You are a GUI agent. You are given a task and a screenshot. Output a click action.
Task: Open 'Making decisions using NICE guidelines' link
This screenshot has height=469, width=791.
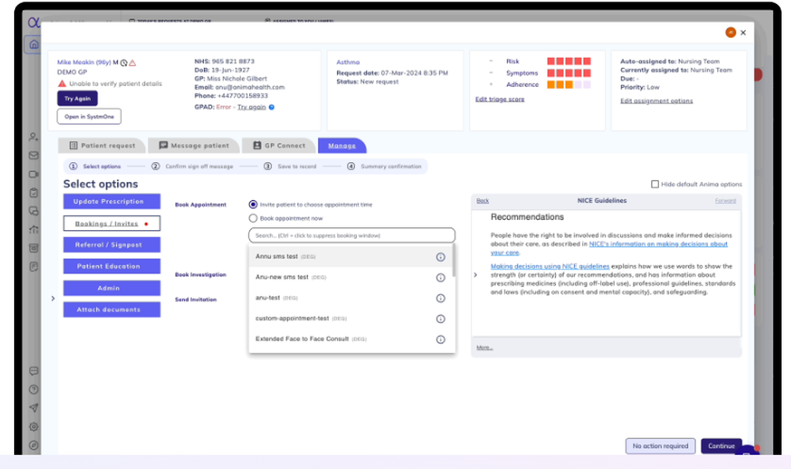point(550,267)
